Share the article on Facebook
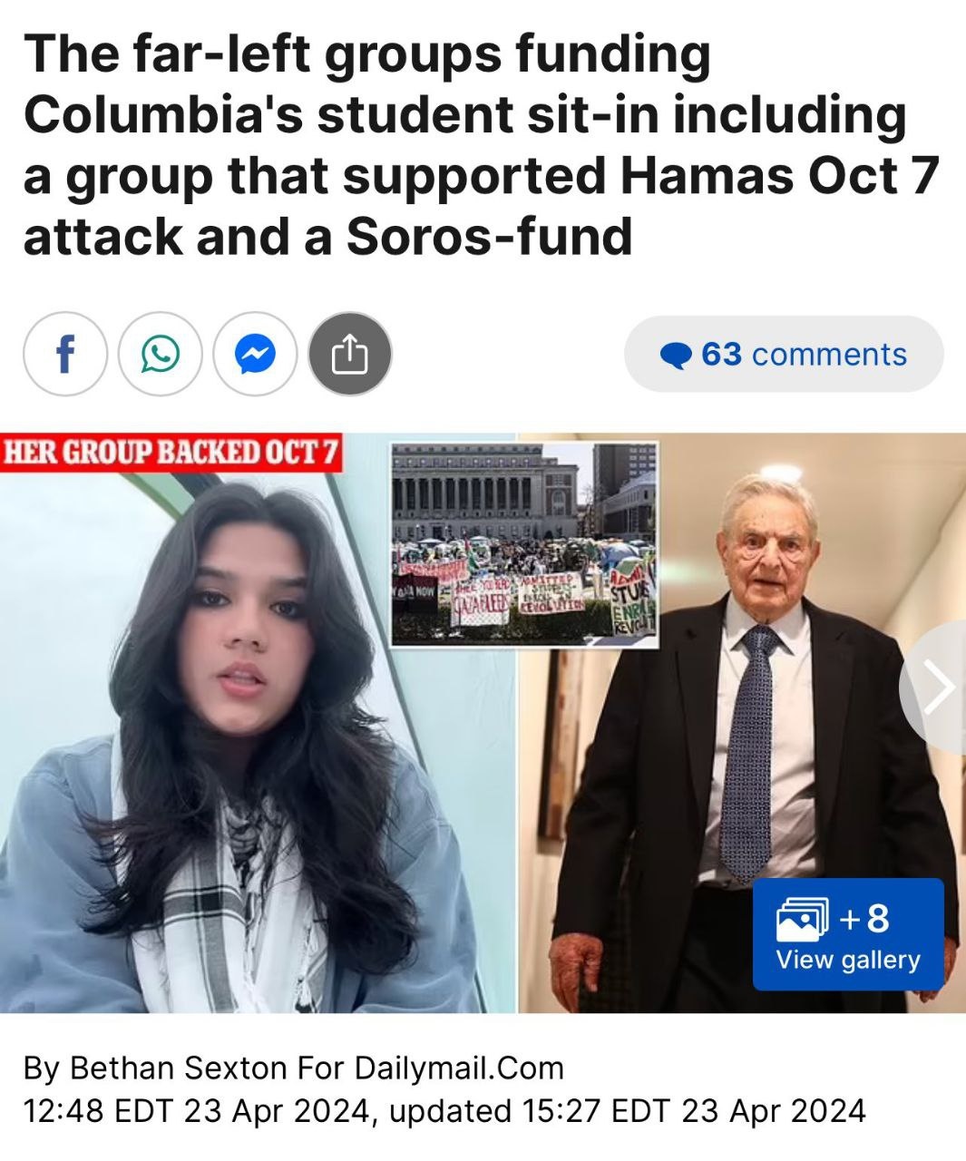 click(64, 354)
